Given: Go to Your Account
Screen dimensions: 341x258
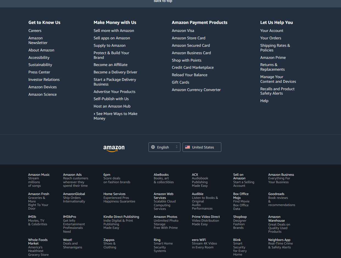Looking at the screenshot, I should [x=272, y=31].
